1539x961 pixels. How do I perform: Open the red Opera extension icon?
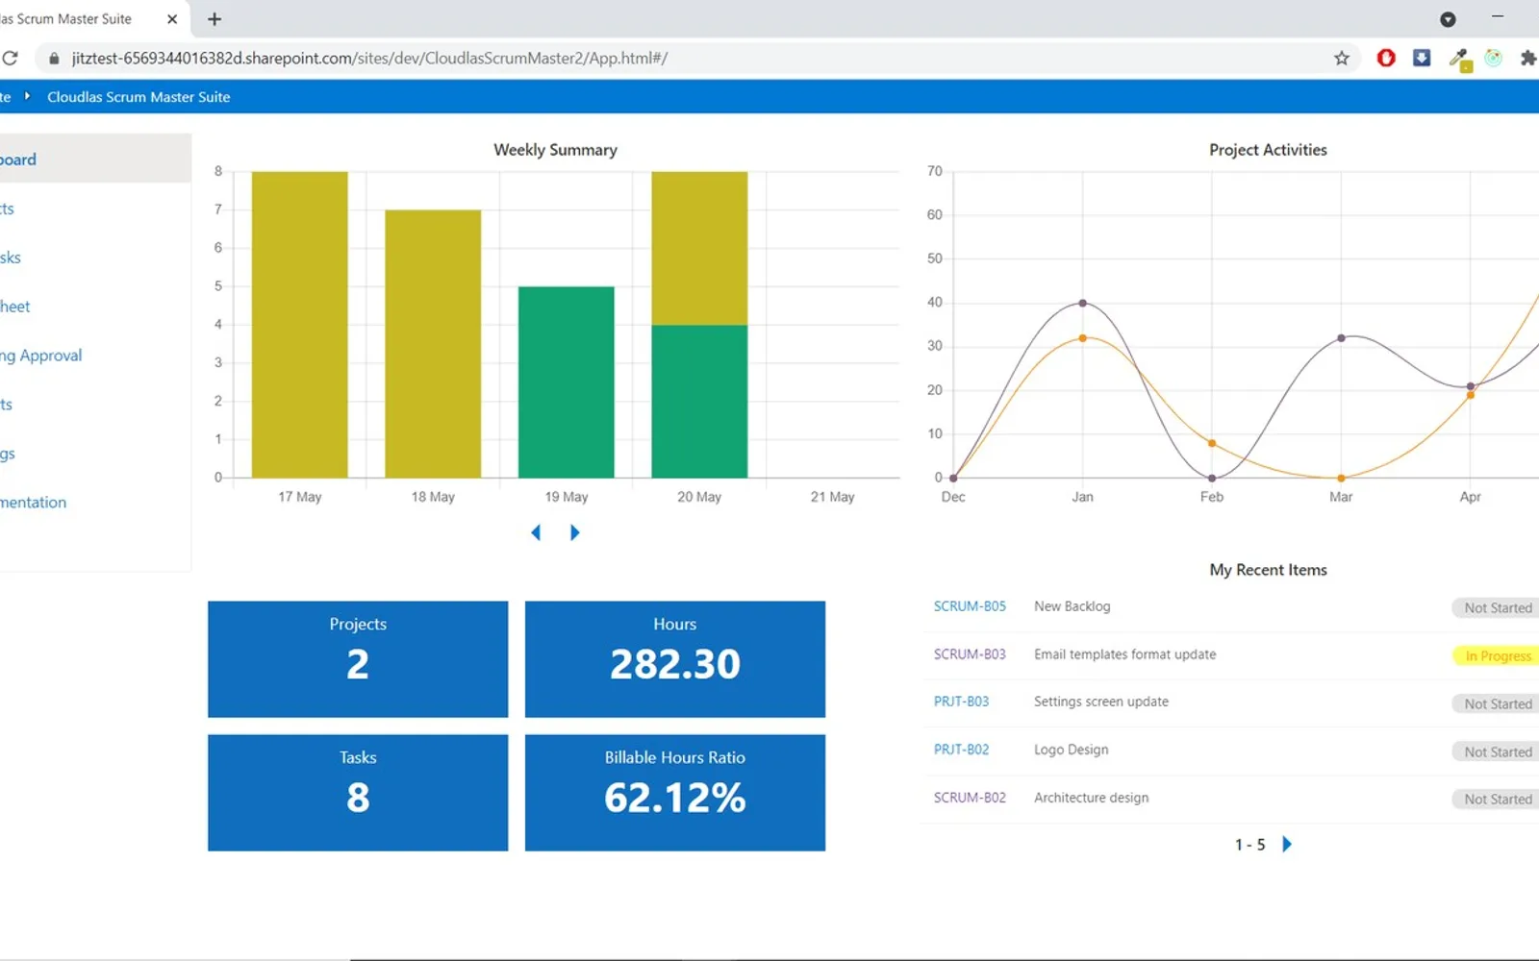1386,58
